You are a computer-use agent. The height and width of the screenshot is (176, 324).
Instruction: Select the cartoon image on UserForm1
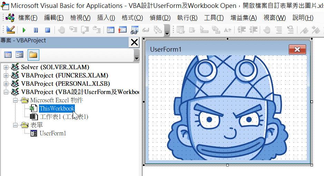228,107
